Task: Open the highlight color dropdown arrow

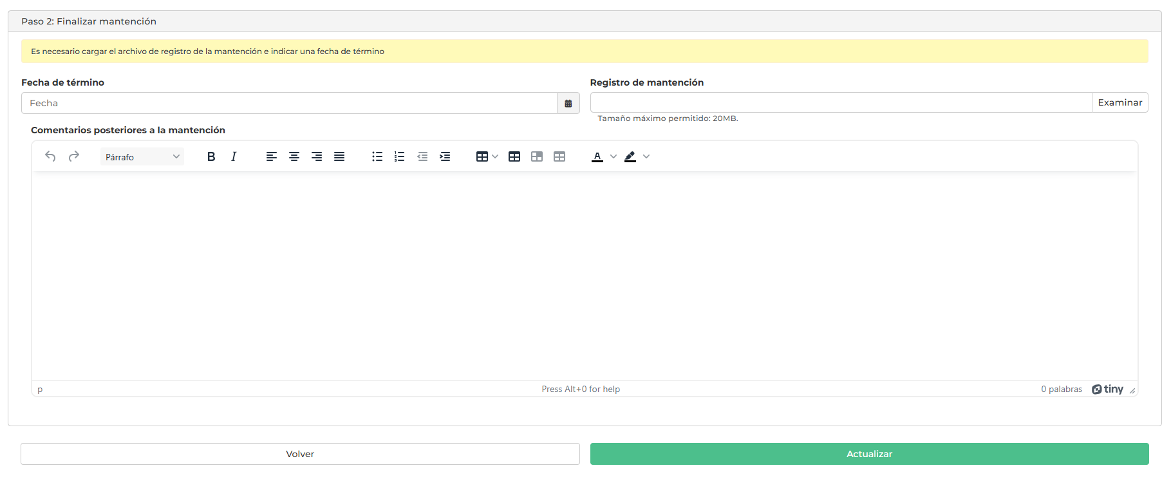Action: (646, 156)
